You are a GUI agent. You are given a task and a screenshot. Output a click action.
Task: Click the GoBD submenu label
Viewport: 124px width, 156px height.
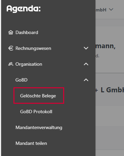[x=22, y=80]
